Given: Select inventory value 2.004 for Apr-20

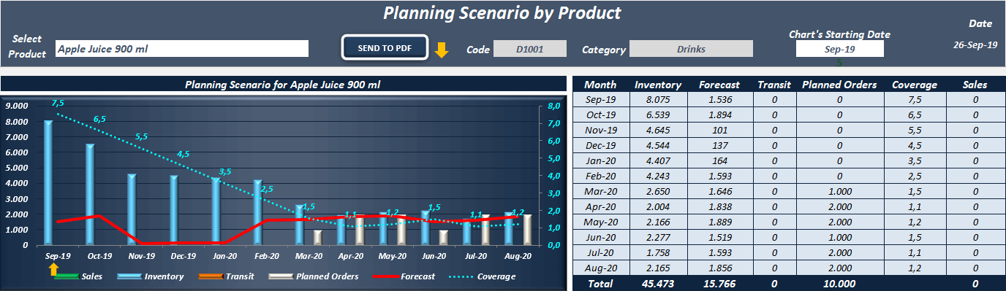Looking at the screenshot, I should [658, 206].
